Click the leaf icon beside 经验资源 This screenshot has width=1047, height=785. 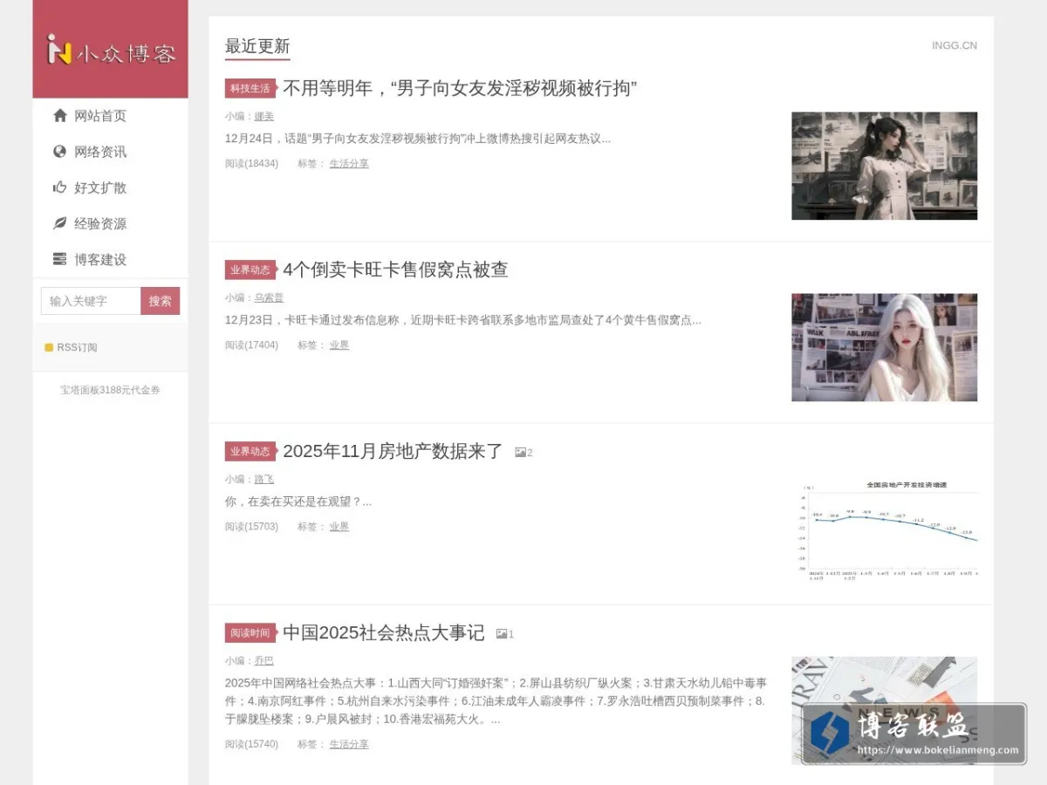[x=59, y=223]
